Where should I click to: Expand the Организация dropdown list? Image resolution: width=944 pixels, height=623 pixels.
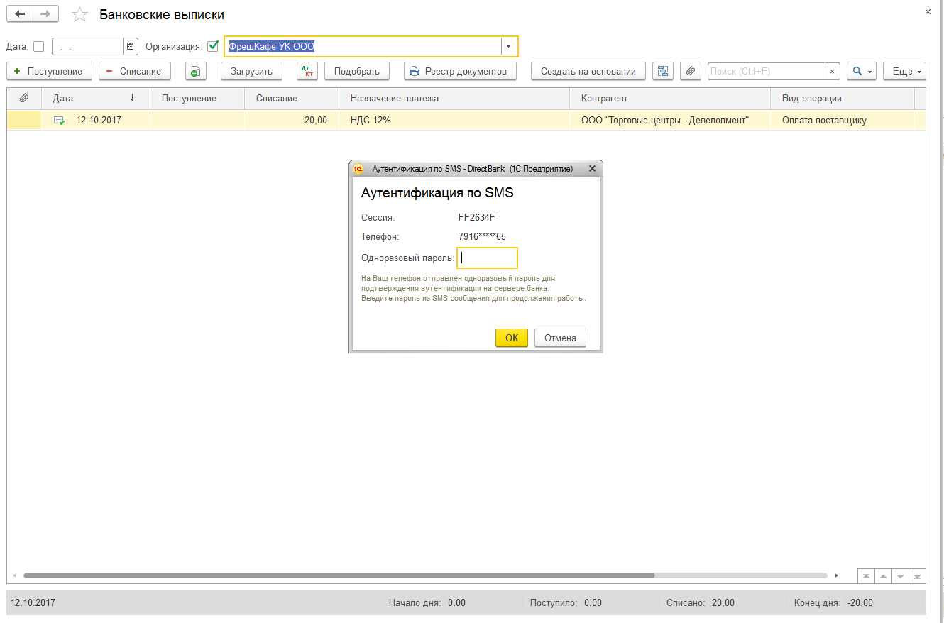tap(509, 47)
